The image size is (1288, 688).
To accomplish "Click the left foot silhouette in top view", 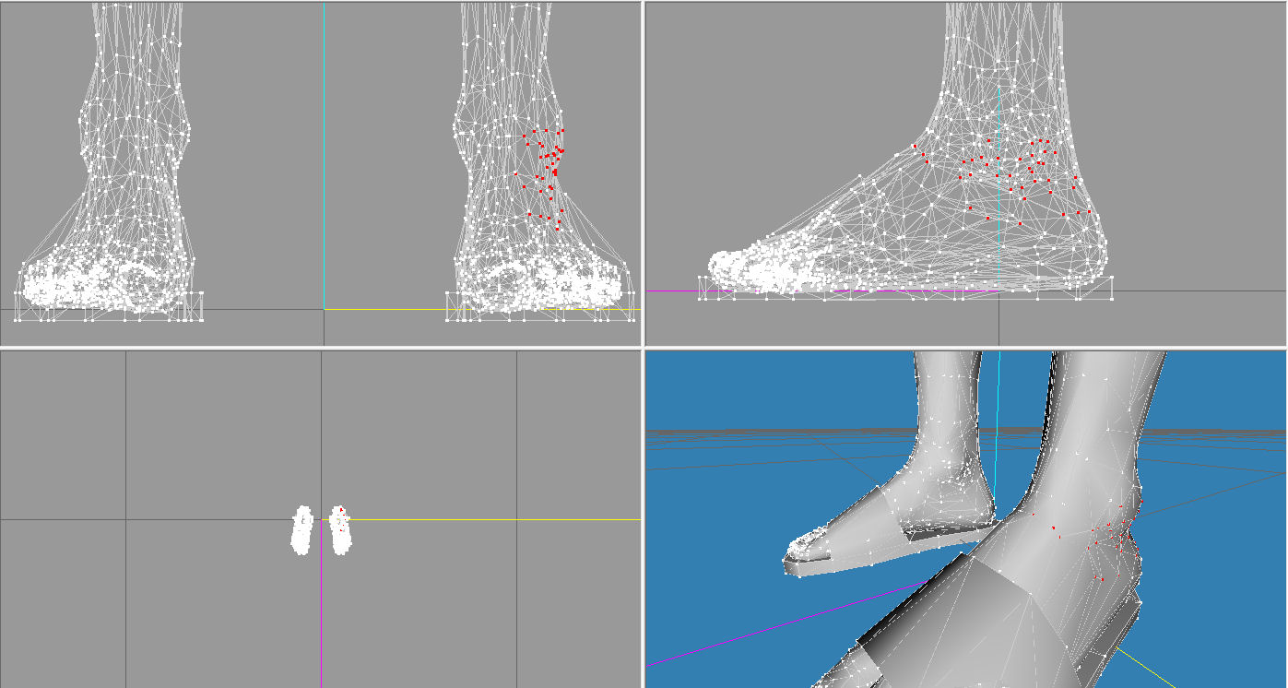I will click(301, 529).
